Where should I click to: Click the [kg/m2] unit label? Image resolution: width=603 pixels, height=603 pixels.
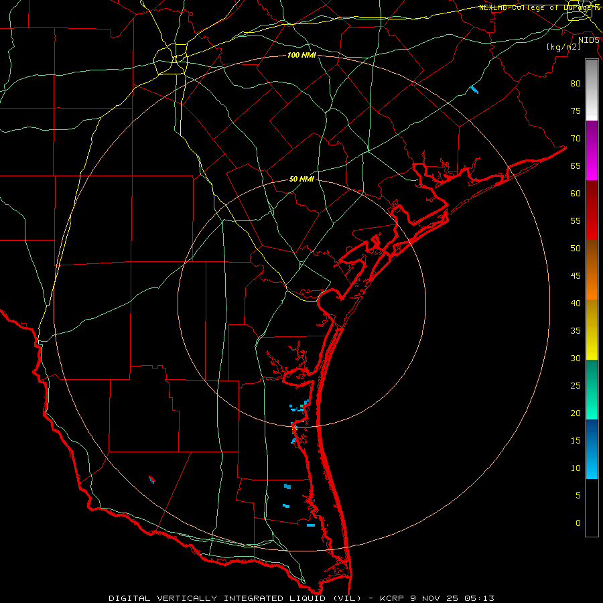pos(563,47)
